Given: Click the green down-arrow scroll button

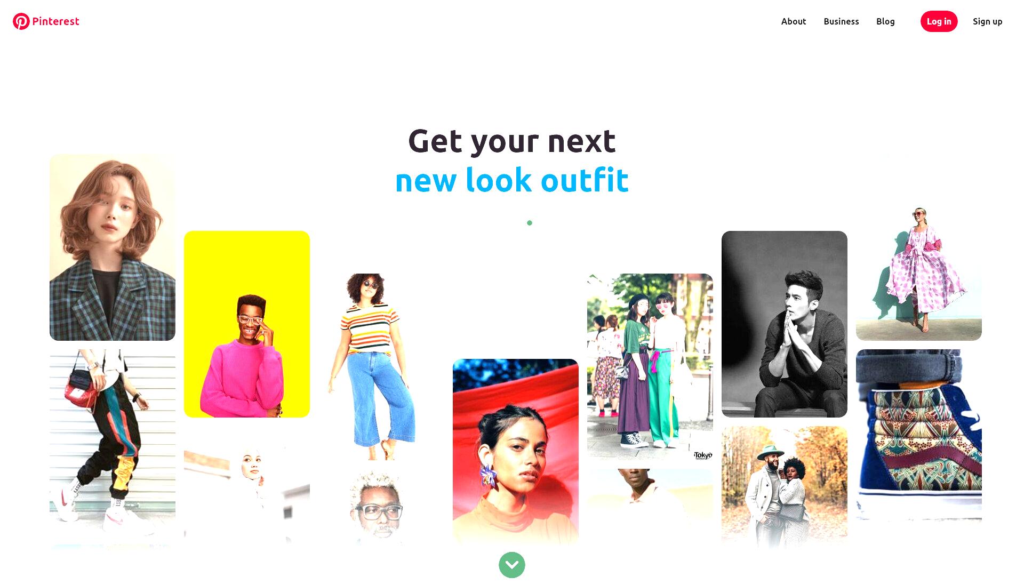Looking at the screenshot, I should (512, 565).
